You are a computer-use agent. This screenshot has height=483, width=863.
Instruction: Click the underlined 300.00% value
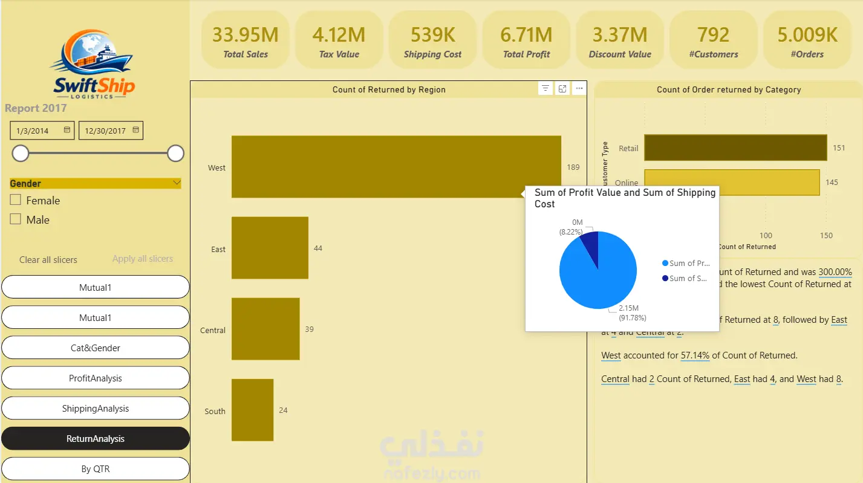(x=835, y=272)
